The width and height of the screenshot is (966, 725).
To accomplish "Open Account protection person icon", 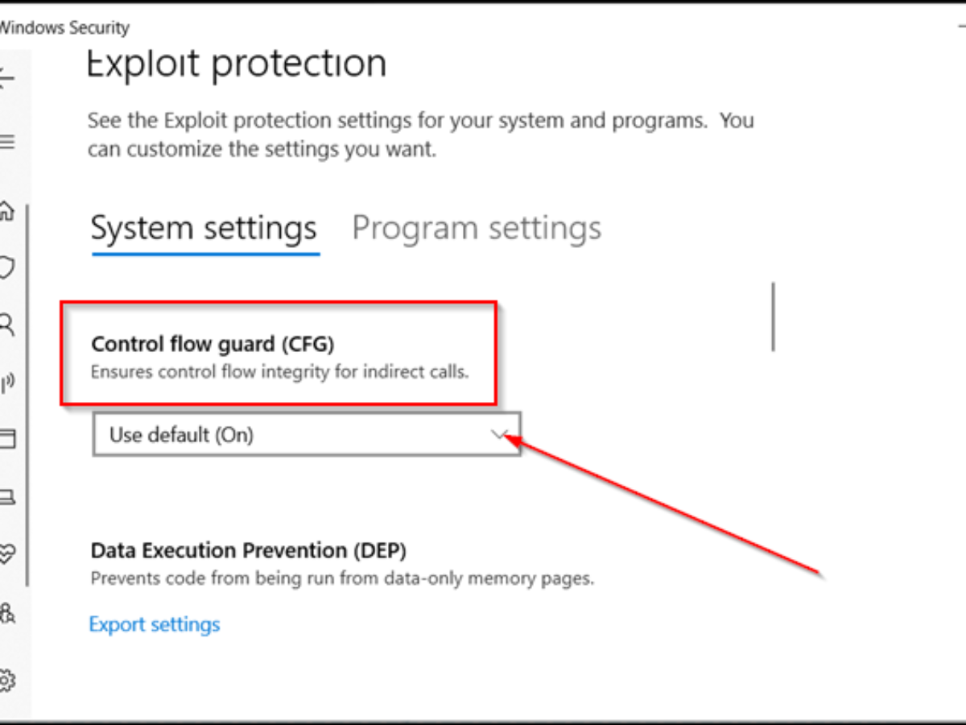I will [6, 325].
